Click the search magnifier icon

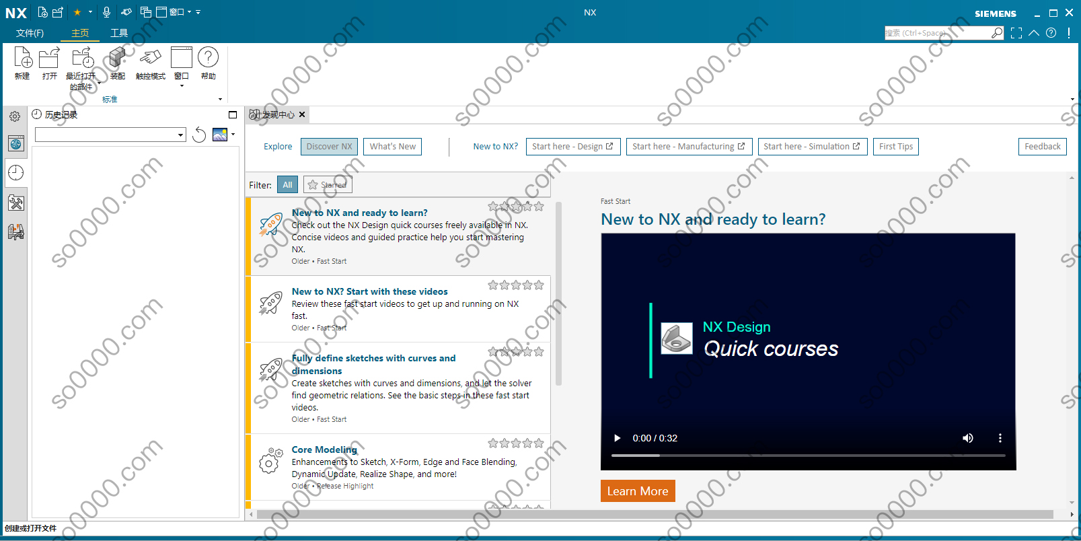997,33
